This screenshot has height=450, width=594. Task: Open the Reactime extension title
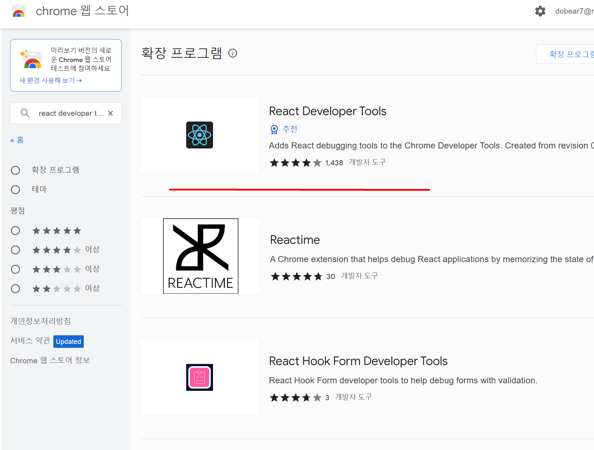295,240
